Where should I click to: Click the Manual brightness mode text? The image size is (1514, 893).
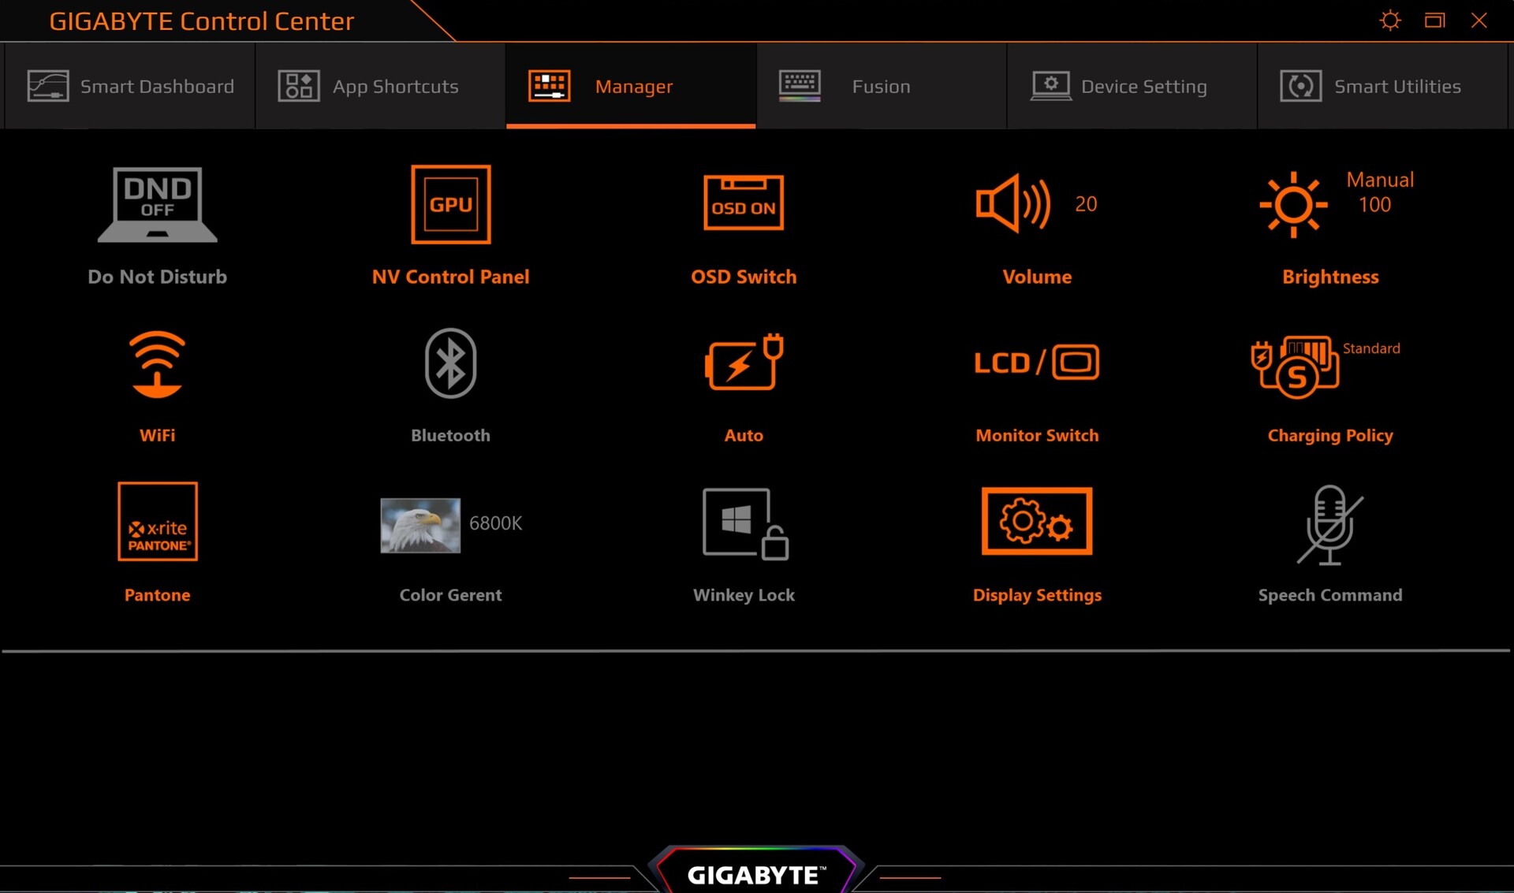[x=1380, y=180]
